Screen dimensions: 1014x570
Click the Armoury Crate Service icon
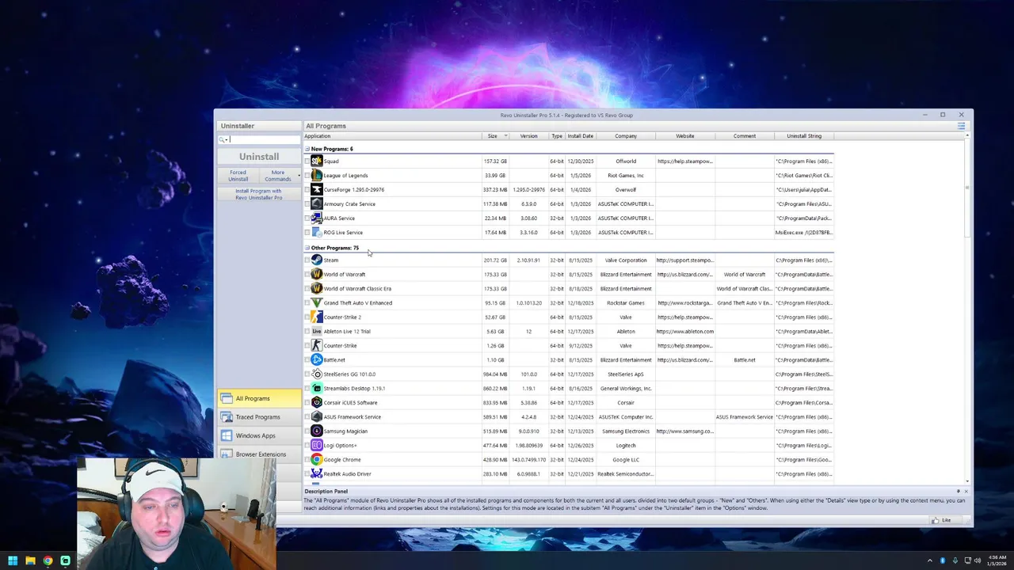(317, 204)
